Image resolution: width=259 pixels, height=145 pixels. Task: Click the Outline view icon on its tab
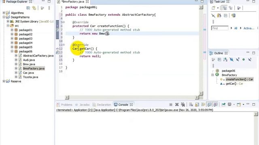point(211,53)
